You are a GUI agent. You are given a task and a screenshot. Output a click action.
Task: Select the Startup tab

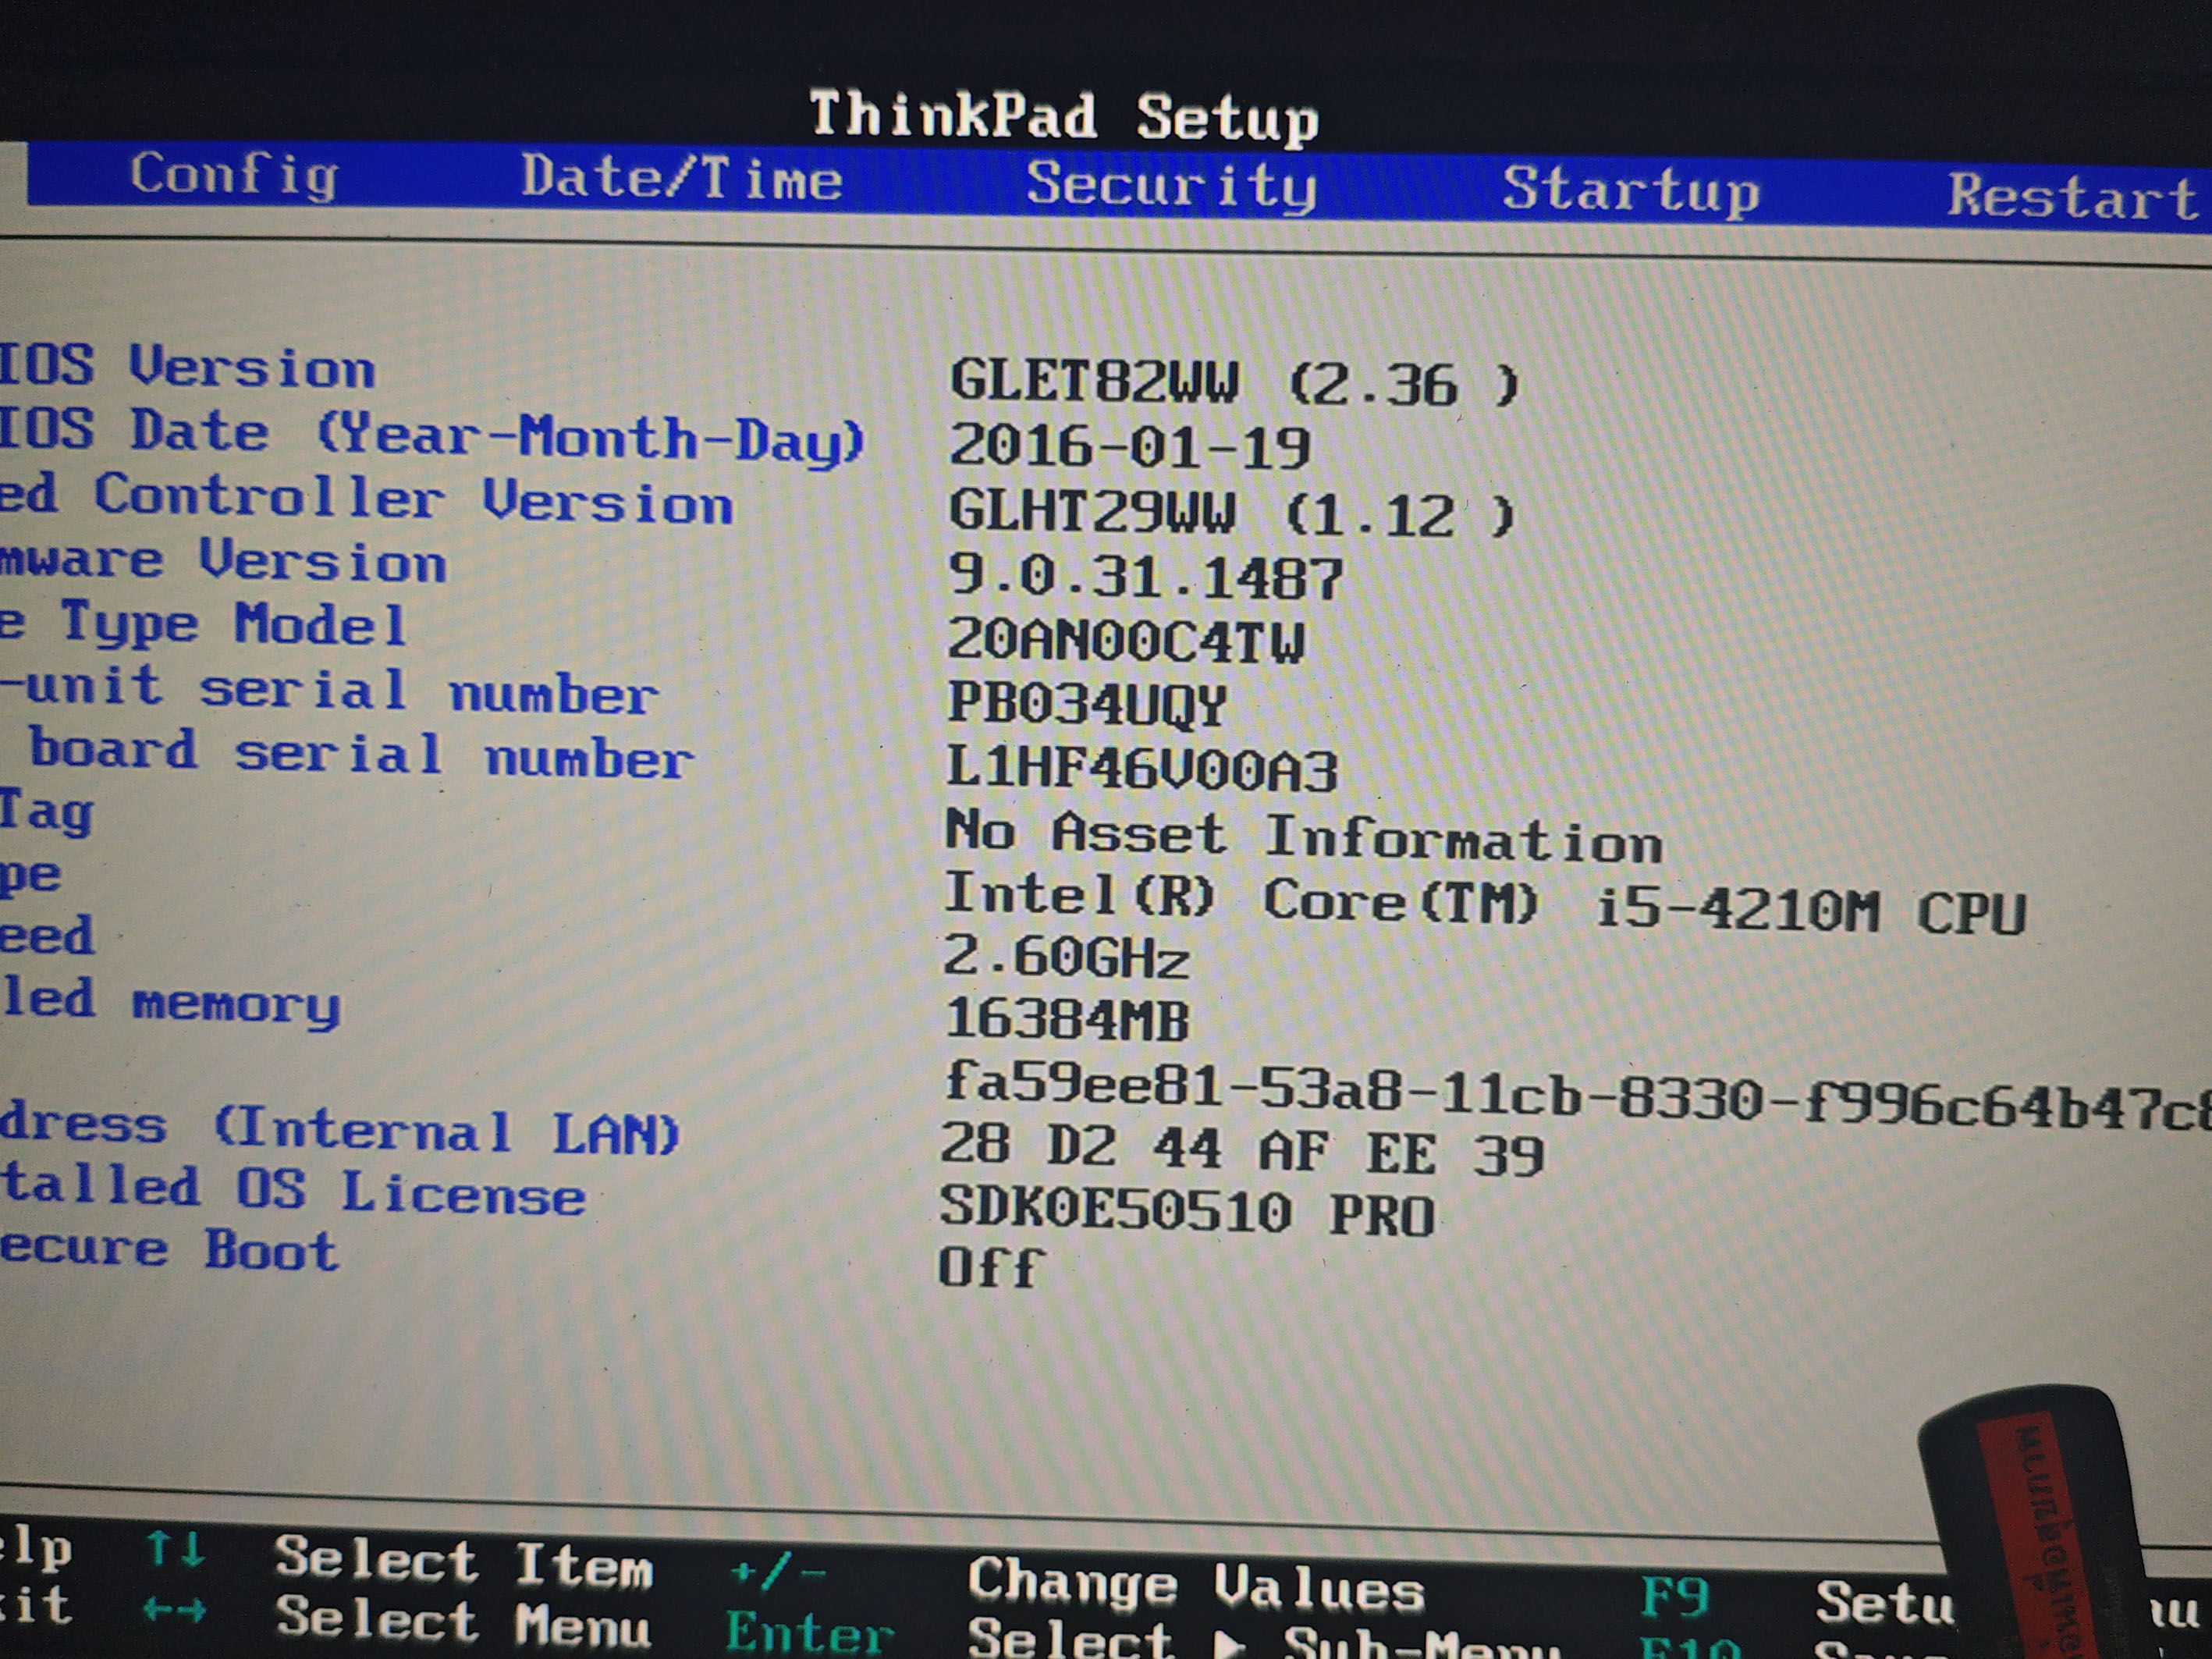point(1630,190)
